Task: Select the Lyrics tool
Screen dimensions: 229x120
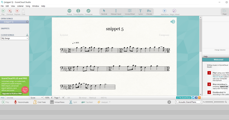Action: tap(140, 12)
